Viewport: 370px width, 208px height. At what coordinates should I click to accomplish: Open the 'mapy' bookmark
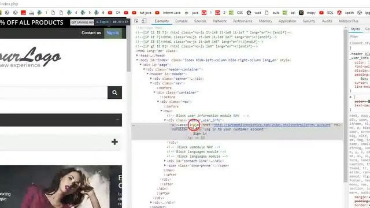tap(307, 13)
